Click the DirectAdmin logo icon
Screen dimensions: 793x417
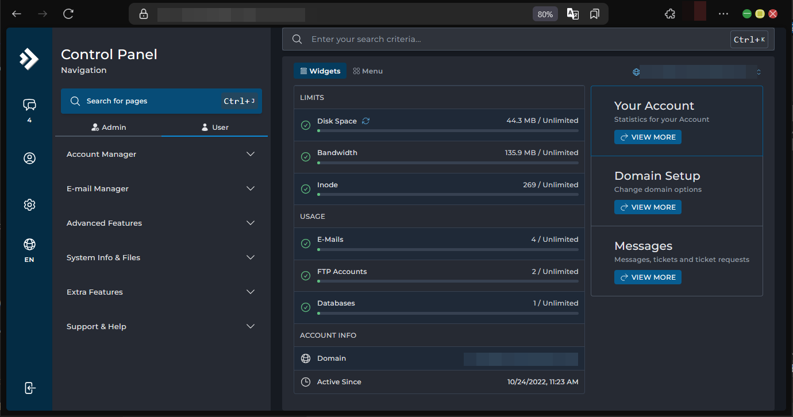click(x=29, y=59)
